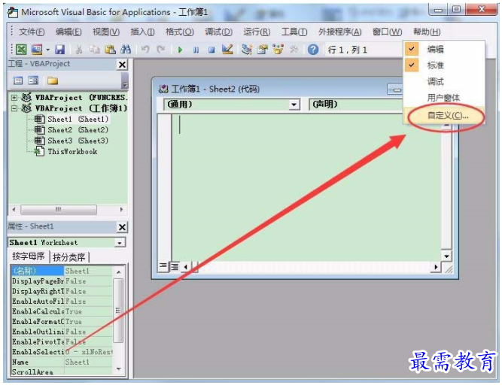Image resolution: width=502 pixels, height=385 pixels.
Task: Open the 工具(T) menu
Action: pyautogui.click(x=294, y=32)
